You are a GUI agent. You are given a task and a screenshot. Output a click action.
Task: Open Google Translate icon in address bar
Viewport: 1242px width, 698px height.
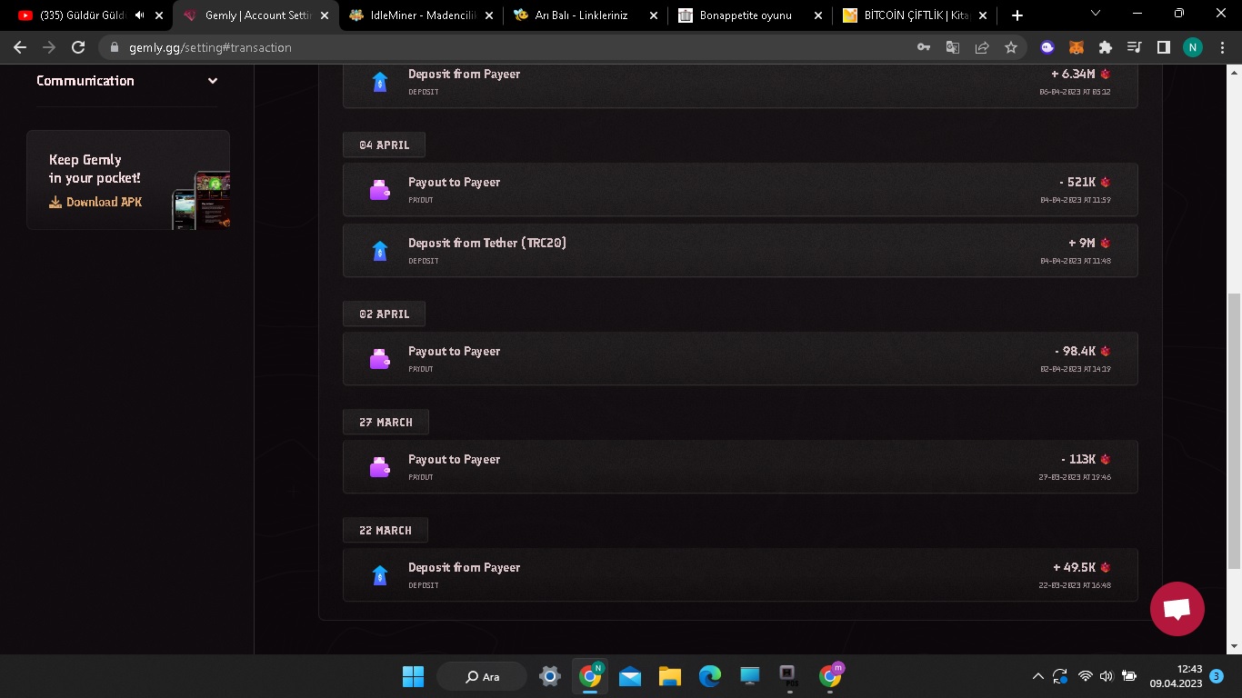click(953, 47)
